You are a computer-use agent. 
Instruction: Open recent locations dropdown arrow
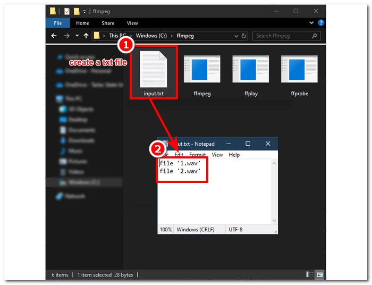tap(77, 36)
